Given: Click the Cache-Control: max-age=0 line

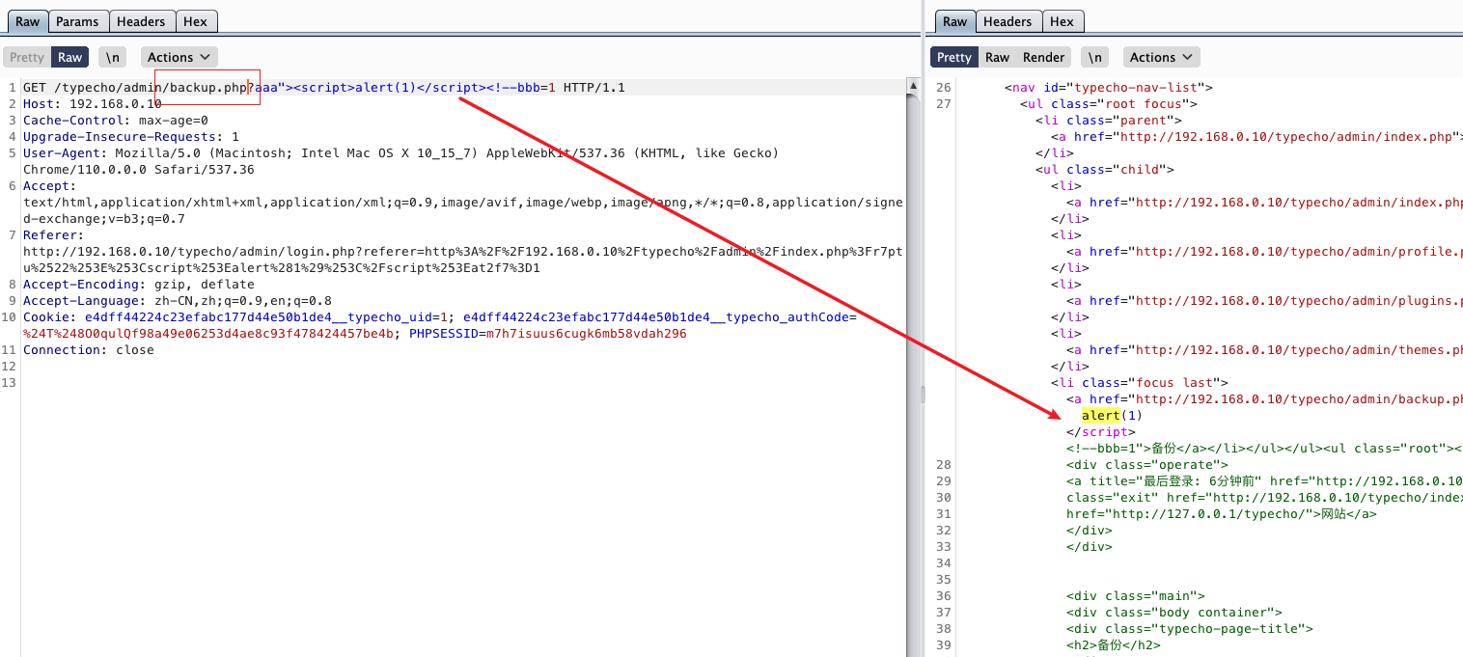Looking at the screenshot, I should pos(116,121).
